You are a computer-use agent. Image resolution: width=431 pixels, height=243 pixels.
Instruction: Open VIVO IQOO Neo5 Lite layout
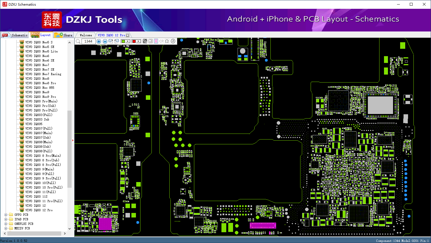click(x=41, y=51)
